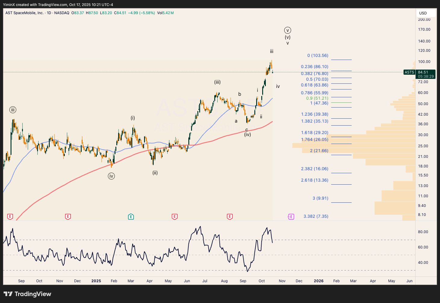Viewport: 440px width, 303px height.
Task: Click the 140.00 price axis label
Action: (x=424, y=41)
